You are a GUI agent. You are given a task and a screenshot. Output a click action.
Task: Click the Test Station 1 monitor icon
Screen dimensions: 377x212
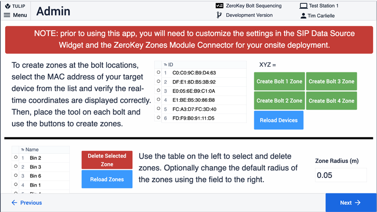pos(304,6)
